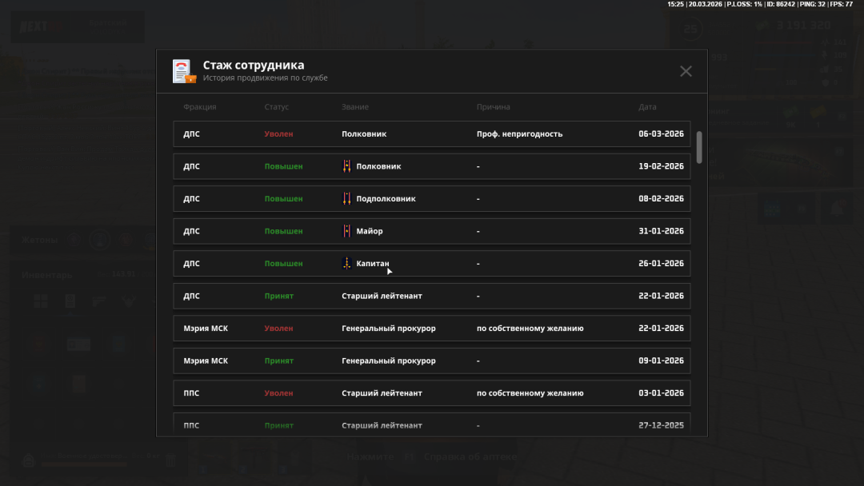Click the 06-03-2026 date entry
The height and width of the screenshot is (486, 864).
pos(661,134)
